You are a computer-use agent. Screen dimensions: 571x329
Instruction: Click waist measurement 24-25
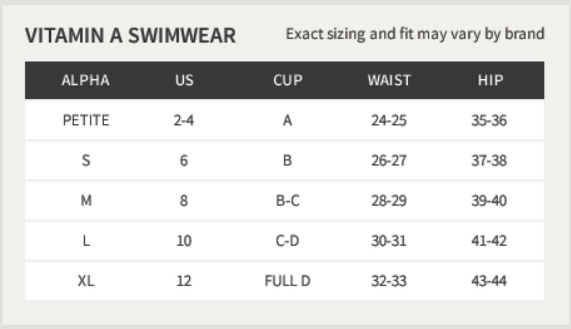coord(389,120)
